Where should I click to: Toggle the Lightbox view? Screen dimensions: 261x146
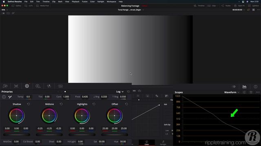coord(253,6)
